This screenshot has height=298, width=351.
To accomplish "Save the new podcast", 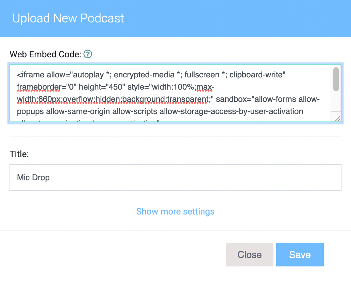I will (x=300, y=255).
